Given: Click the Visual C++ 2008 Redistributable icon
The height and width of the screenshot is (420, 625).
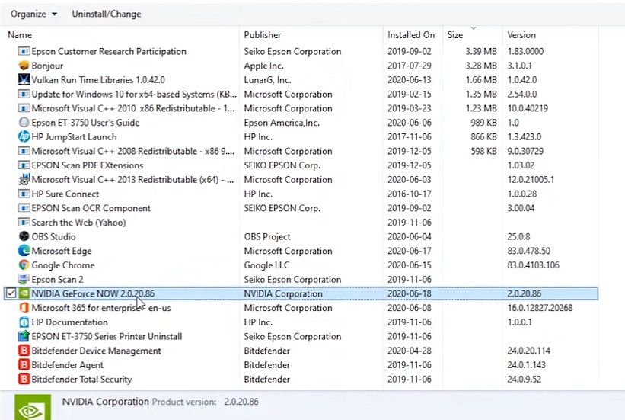Looking at the screenshot, I should click(x=24, y=151).
